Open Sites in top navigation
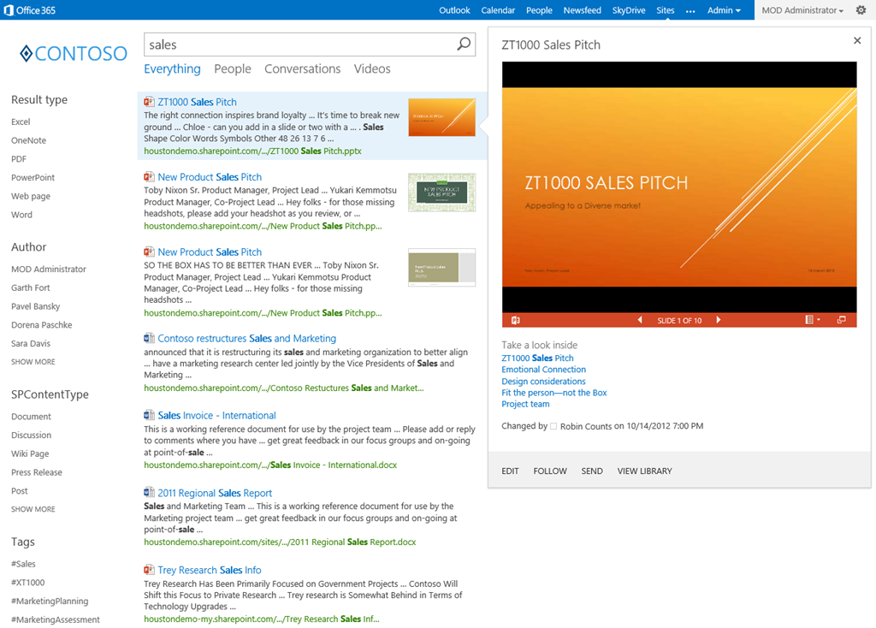This screenshot has width=876, height=628. coord(665,10)
